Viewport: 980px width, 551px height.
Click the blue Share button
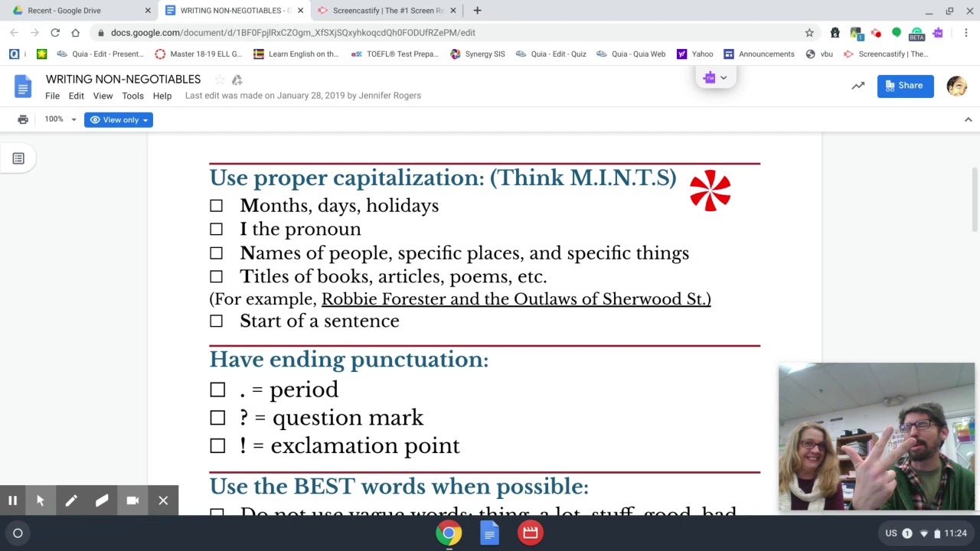(x=905, y=86)
